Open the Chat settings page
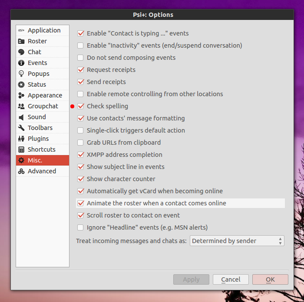304x302 pixels. coord(34,52)
